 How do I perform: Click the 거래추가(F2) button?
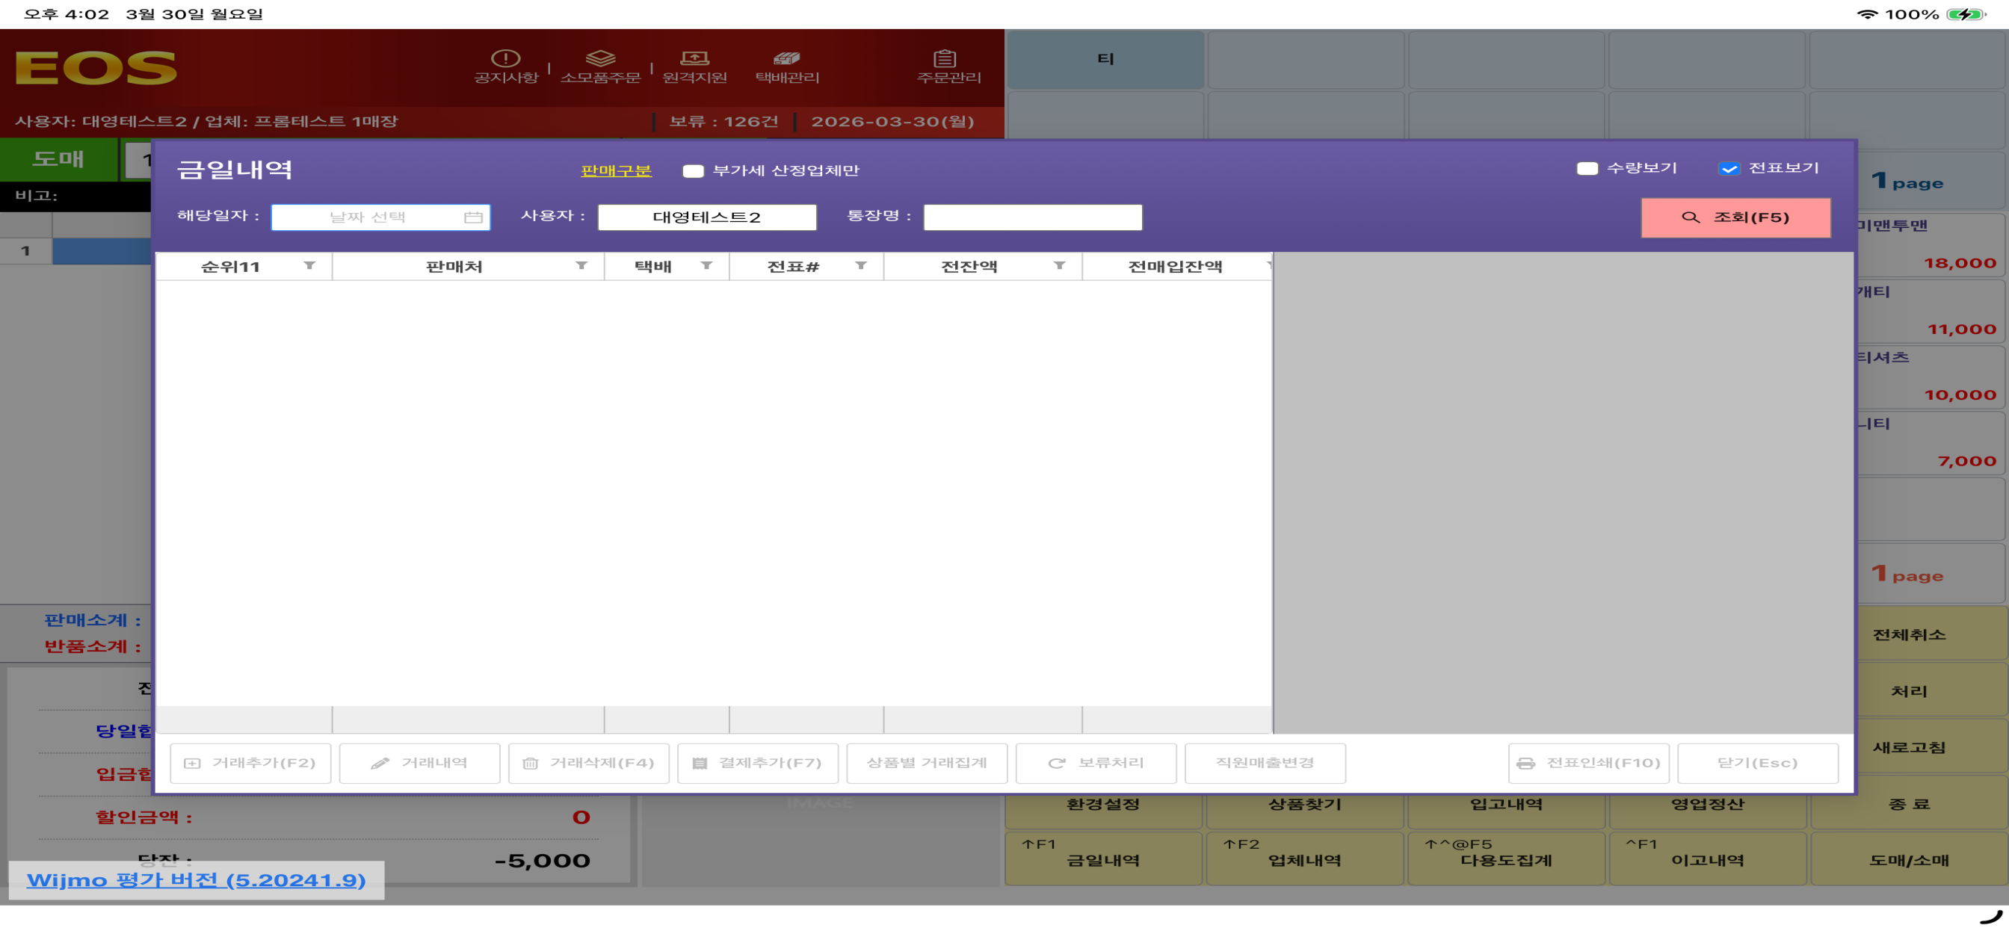250,763
